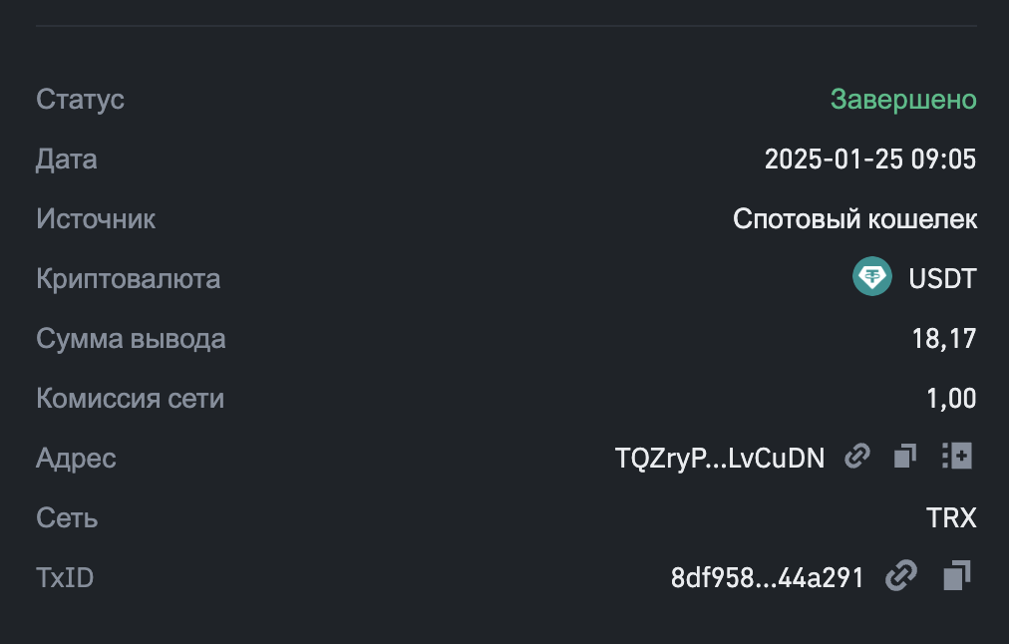Screen dimensions: 1009x644
Task: Click the network fee value 1,00
Action: pos(951,399)
